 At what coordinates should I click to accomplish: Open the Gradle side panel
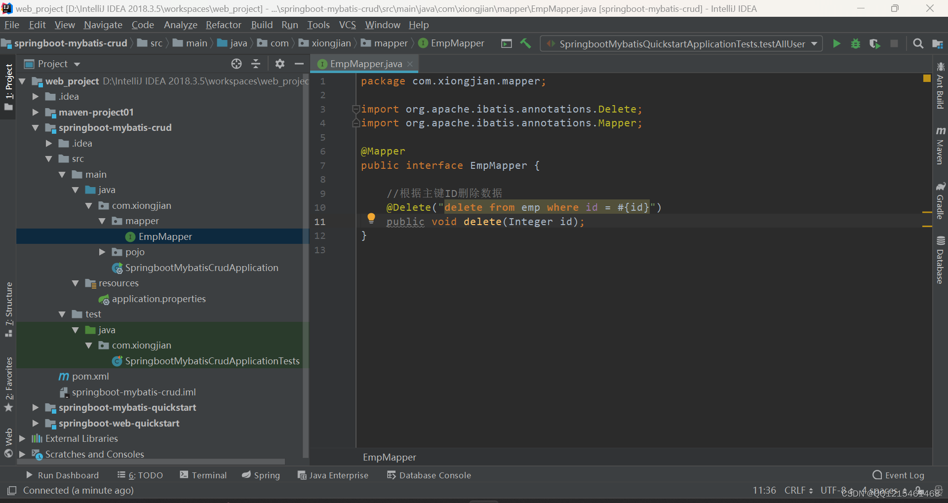[x=940, y=200]
